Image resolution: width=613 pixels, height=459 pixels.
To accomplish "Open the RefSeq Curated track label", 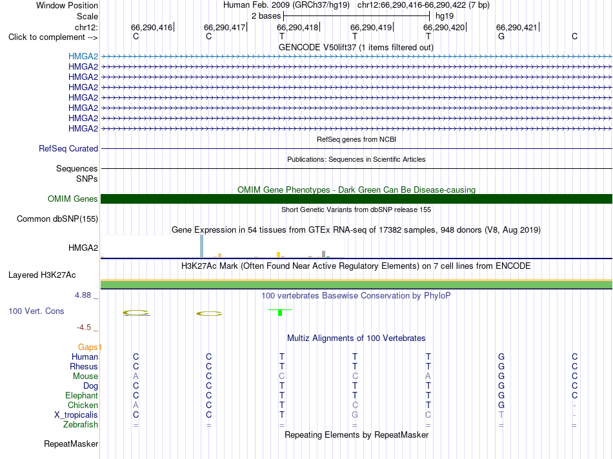I will point(68,148).
